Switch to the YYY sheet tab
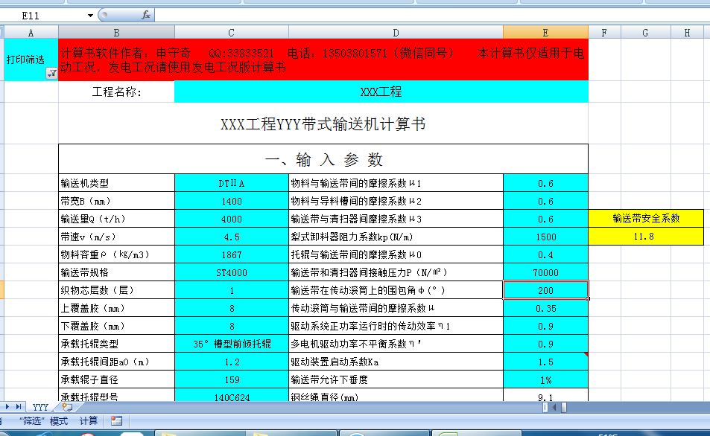 tap(39, 407)
